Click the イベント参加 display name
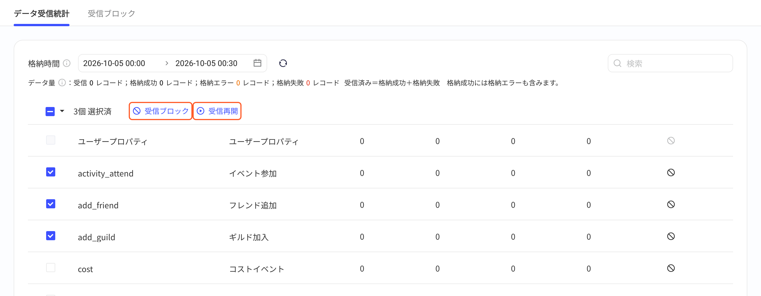 click(253, 173)
